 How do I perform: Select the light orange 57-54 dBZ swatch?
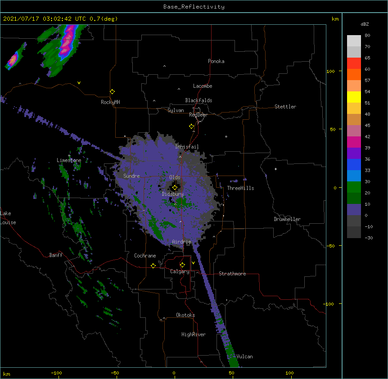tap(354, 86)
